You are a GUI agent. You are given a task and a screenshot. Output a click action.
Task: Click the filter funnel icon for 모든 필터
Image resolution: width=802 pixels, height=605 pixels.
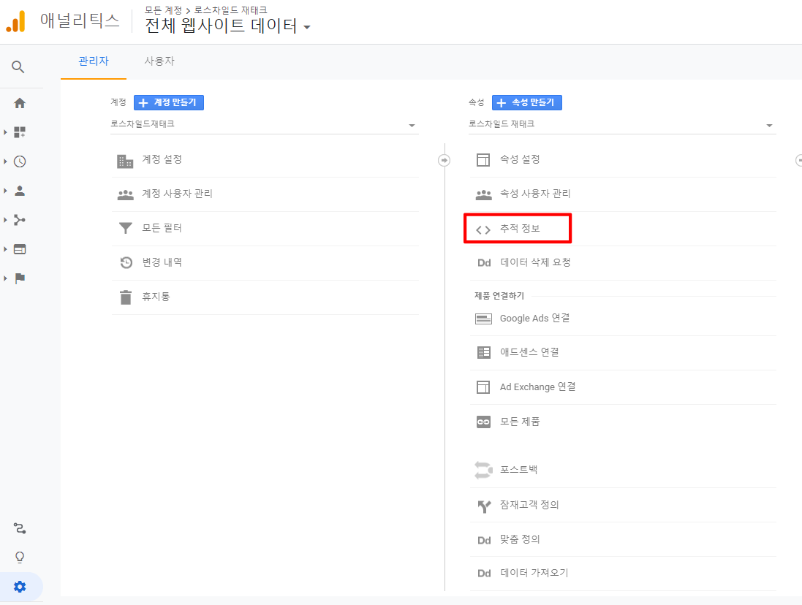(125, 228)
